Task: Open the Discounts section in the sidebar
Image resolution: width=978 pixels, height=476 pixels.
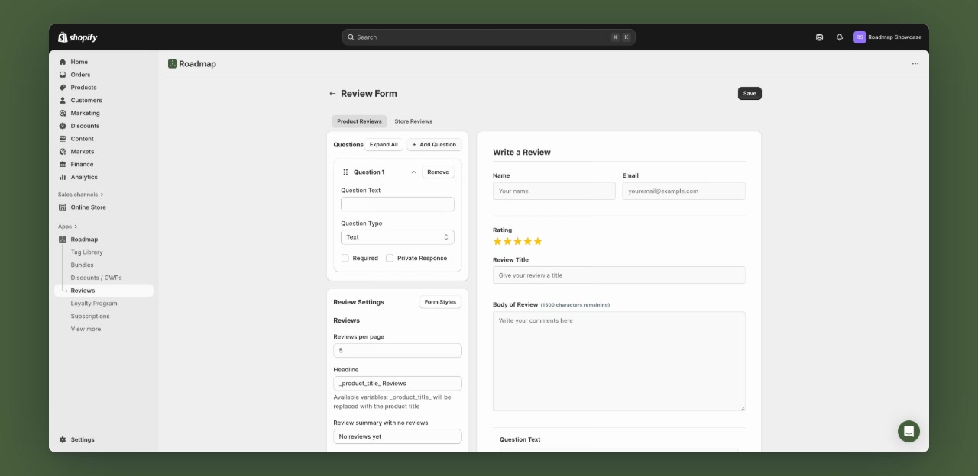Action: click(85, 125)
